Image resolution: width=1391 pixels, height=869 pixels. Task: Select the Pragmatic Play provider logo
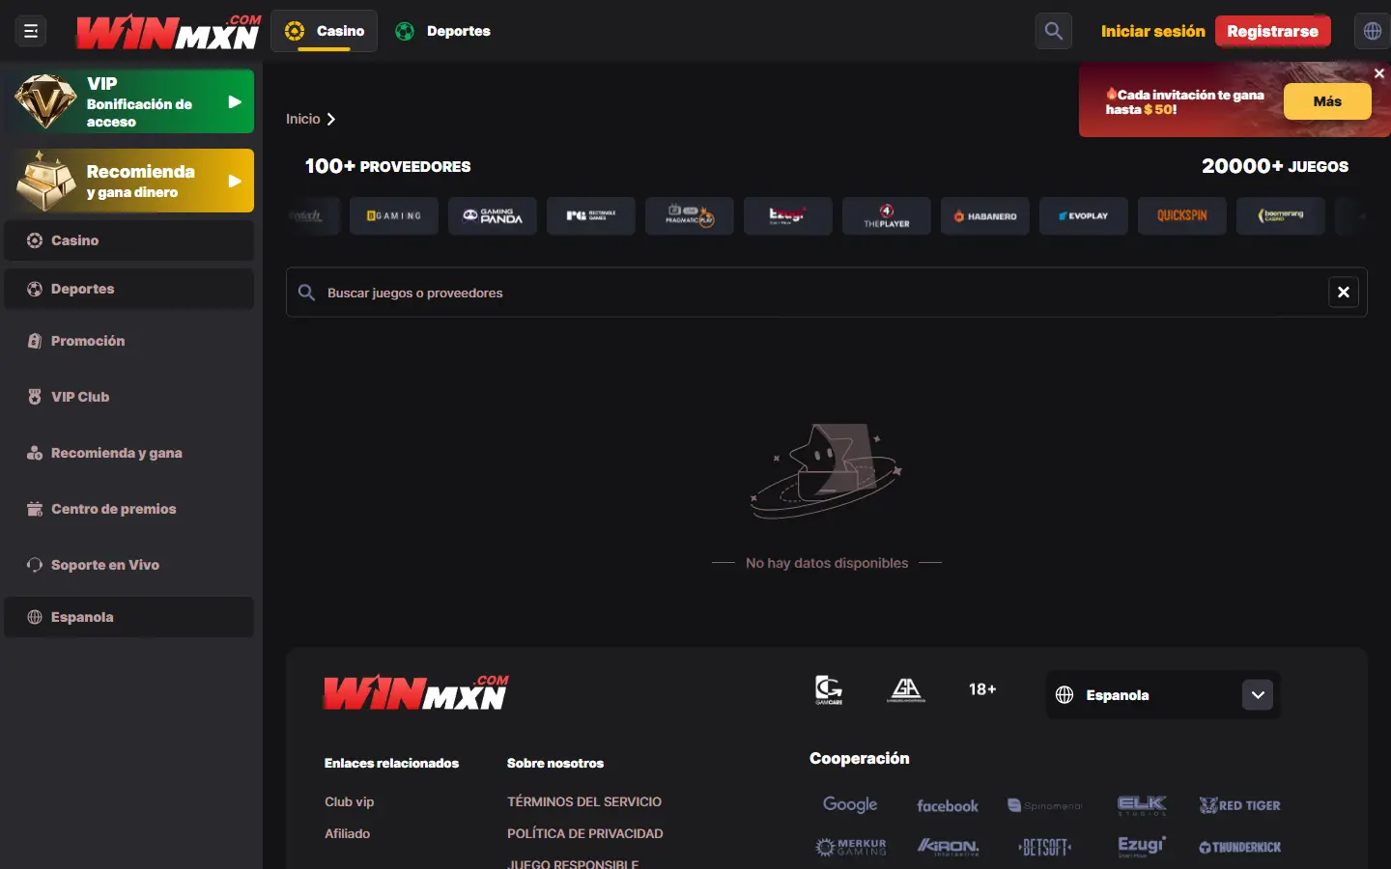point(690,216)
